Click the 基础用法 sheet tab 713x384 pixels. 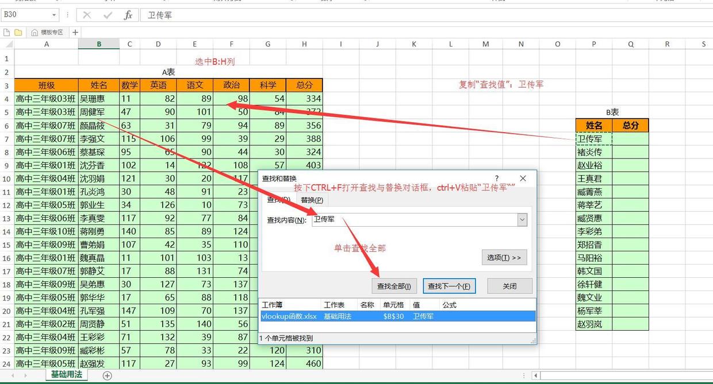tap(66, 375)
